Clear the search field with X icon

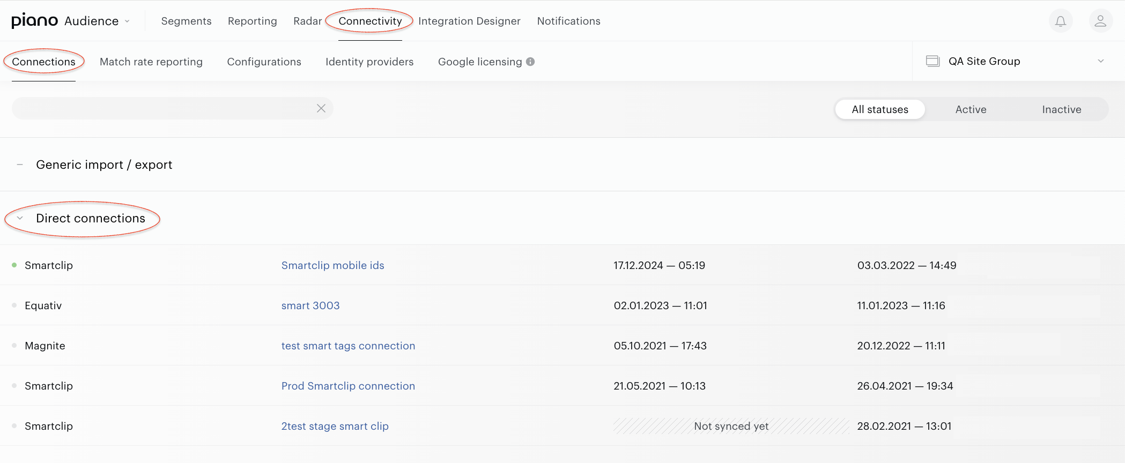[x=321, y=108]
